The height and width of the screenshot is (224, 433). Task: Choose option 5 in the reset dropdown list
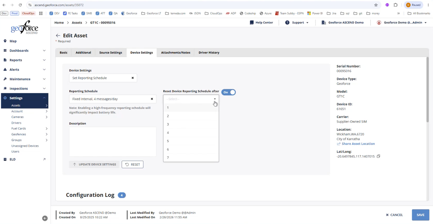191,141
